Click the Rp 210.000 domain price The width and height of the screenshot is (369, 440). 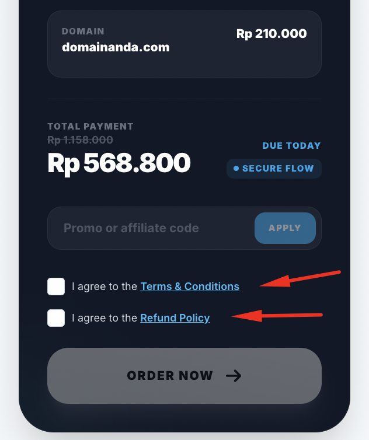click(x=271, y=34)
